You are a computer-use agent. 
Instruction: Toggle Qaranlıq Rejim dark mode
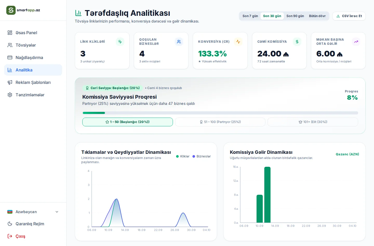coord(33,224)
